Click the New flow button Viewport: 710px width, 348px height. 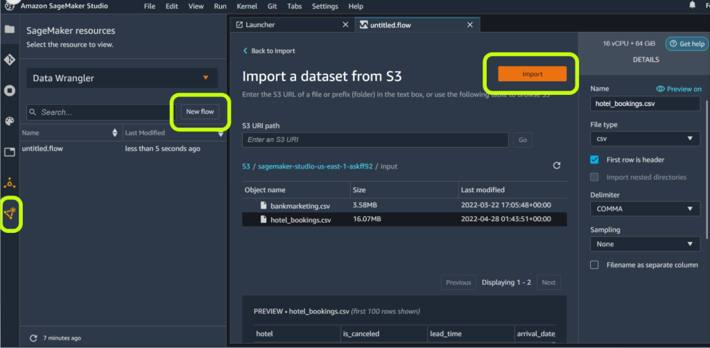click(x=200, y=112)
